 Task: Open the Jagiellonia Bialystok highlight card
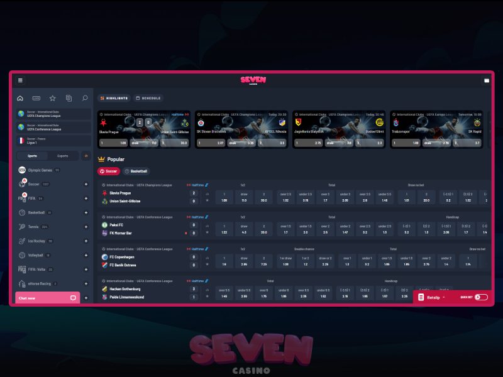click(339, 129)
